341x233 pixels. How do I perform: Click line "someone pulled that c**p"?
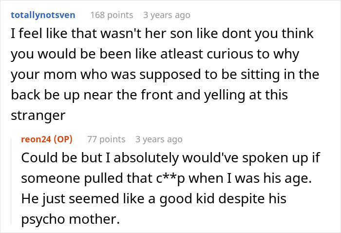(x=167, y=178)
